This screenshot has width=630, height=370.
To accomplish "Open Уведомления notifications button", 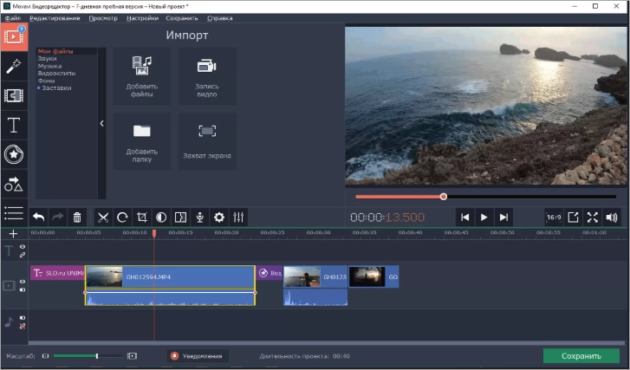I will pos(198,356).
